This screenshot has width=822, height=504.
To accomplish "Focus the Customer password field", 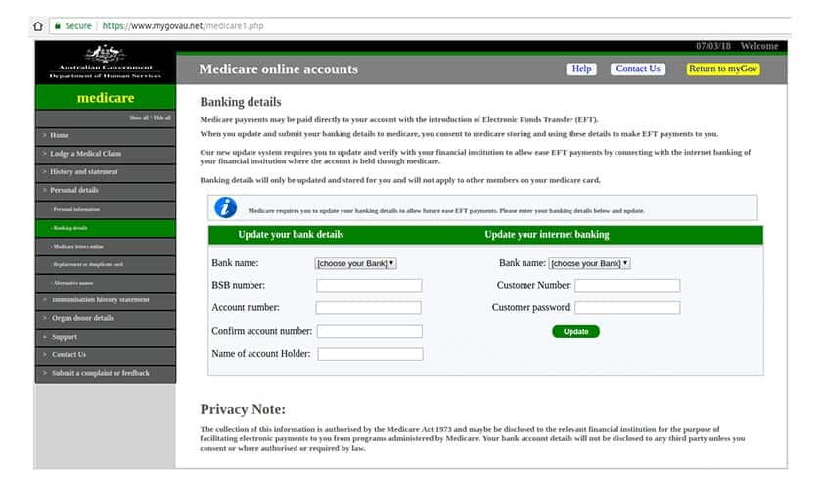I will pos(627,308).
